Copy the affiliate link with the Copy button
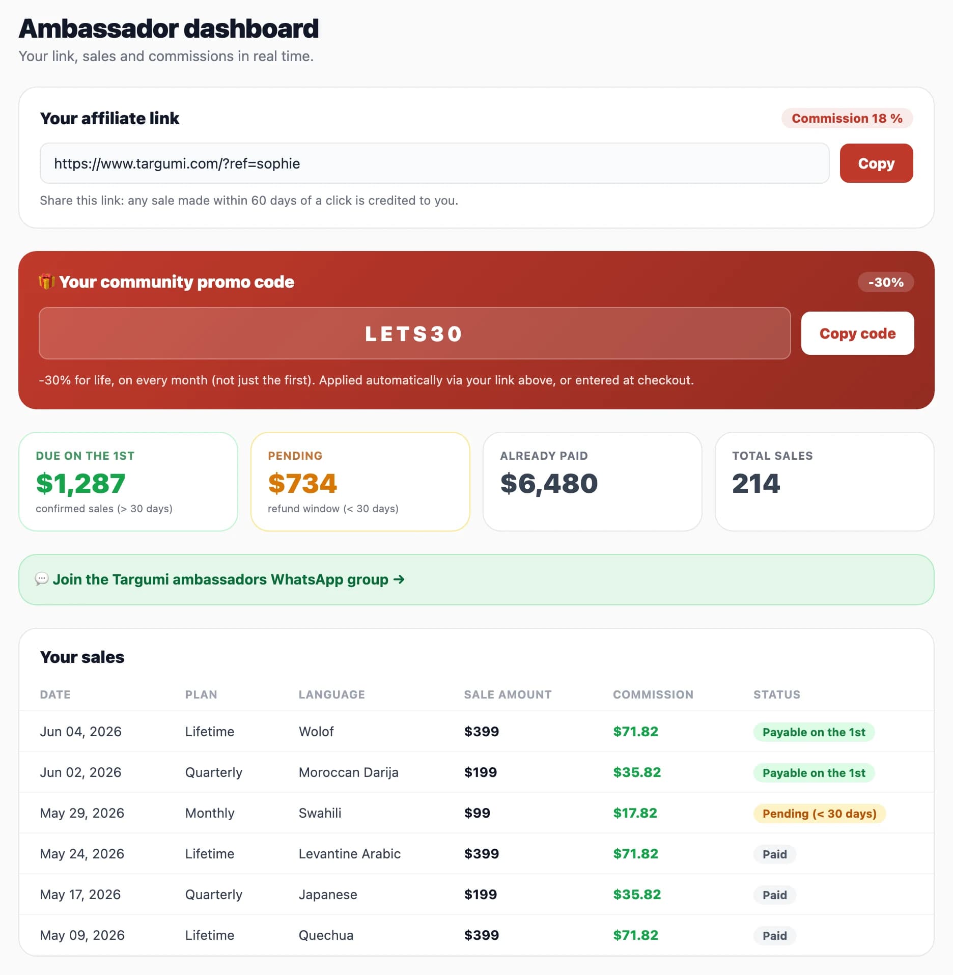This screenshot has height=975, width=953. click(x=876, y=163)
